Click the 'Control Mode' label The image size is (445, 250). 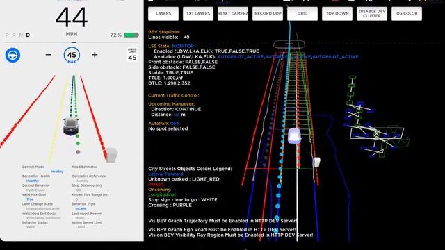33,167
